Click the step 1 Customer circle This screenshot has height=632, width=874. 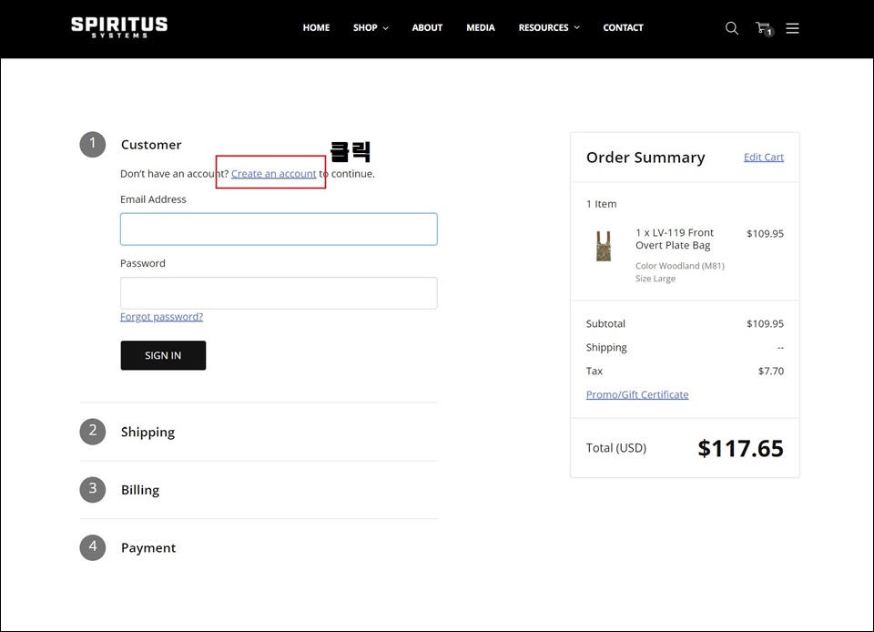[93, 145]
